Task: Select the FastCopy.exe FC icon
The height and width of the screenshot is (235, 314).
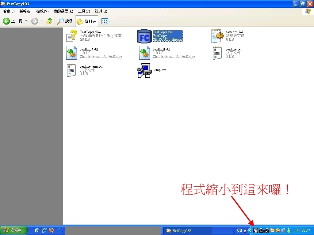Action: [144, 36]
